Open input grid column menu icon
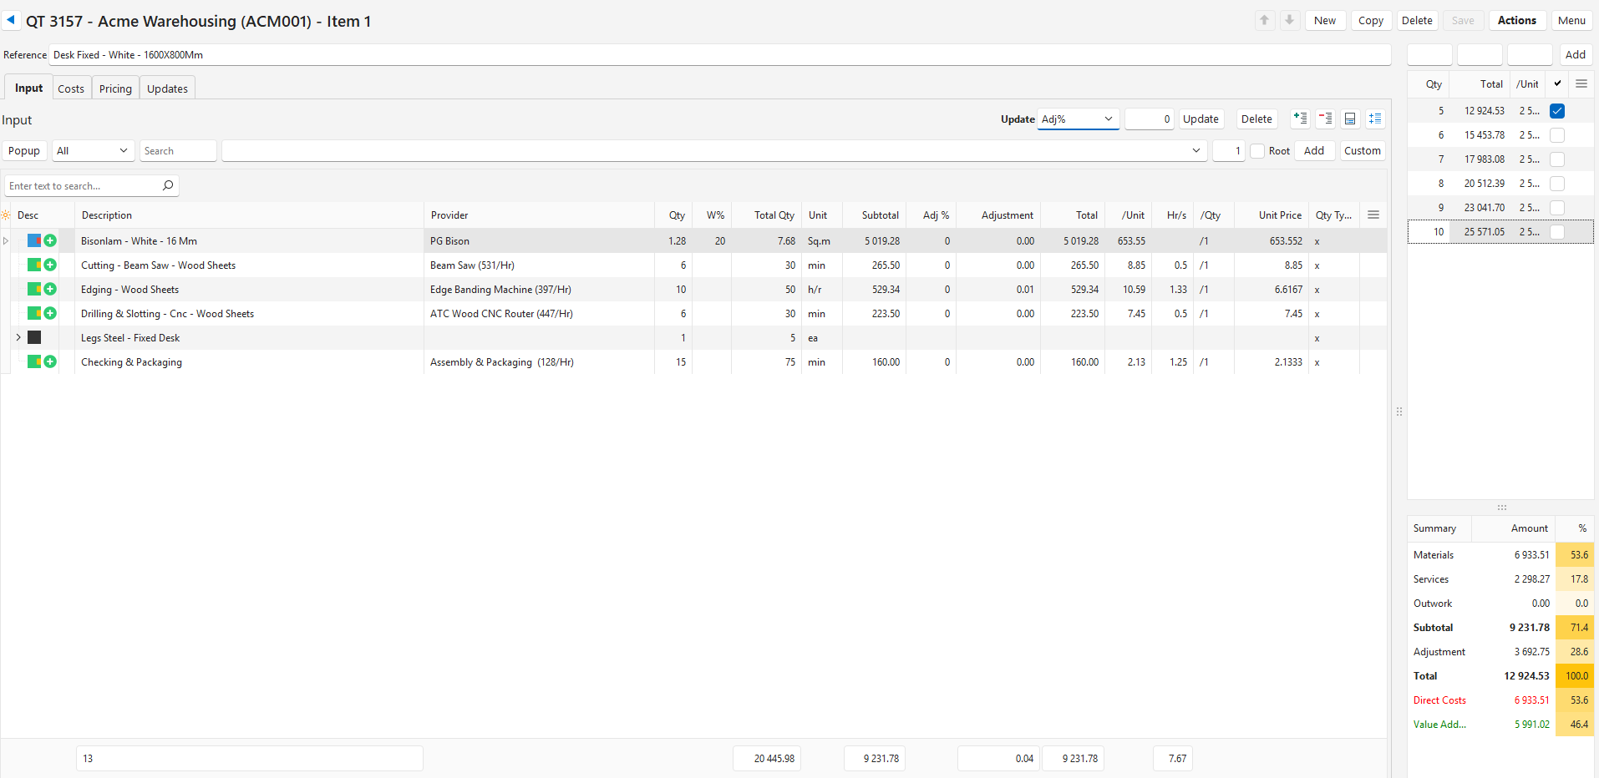 tap(1373, 215)
